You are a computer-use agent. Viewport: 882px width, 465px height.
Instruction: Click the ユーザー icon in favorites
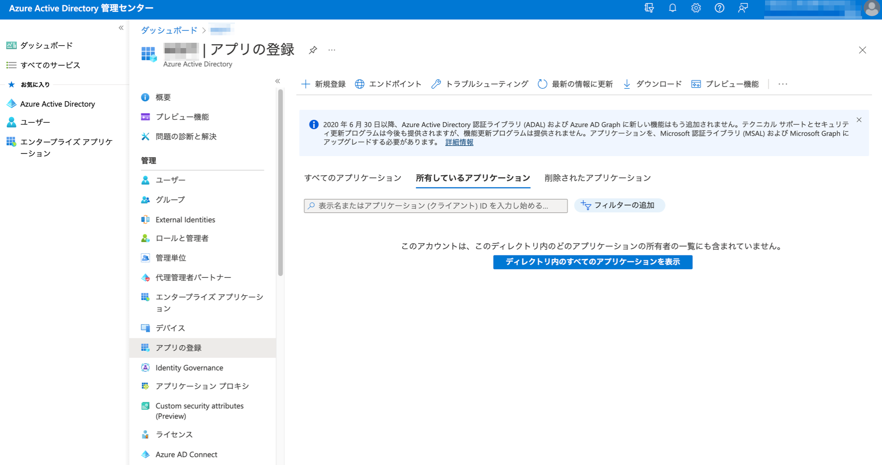(x=11, y=122)
